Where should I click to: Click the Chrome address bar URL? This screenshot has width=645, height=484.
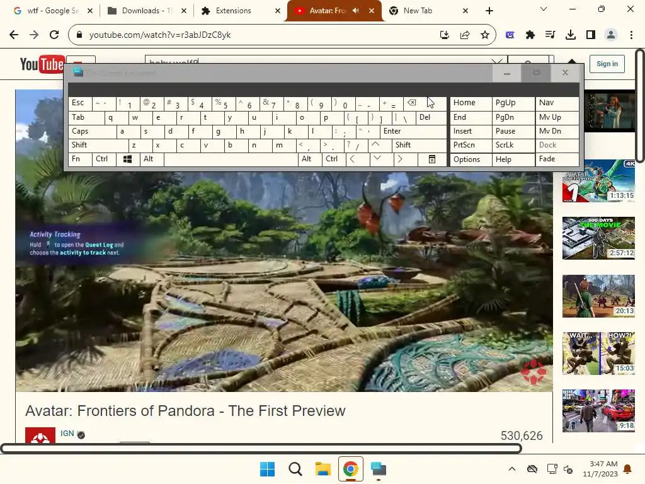click(160, 35)
